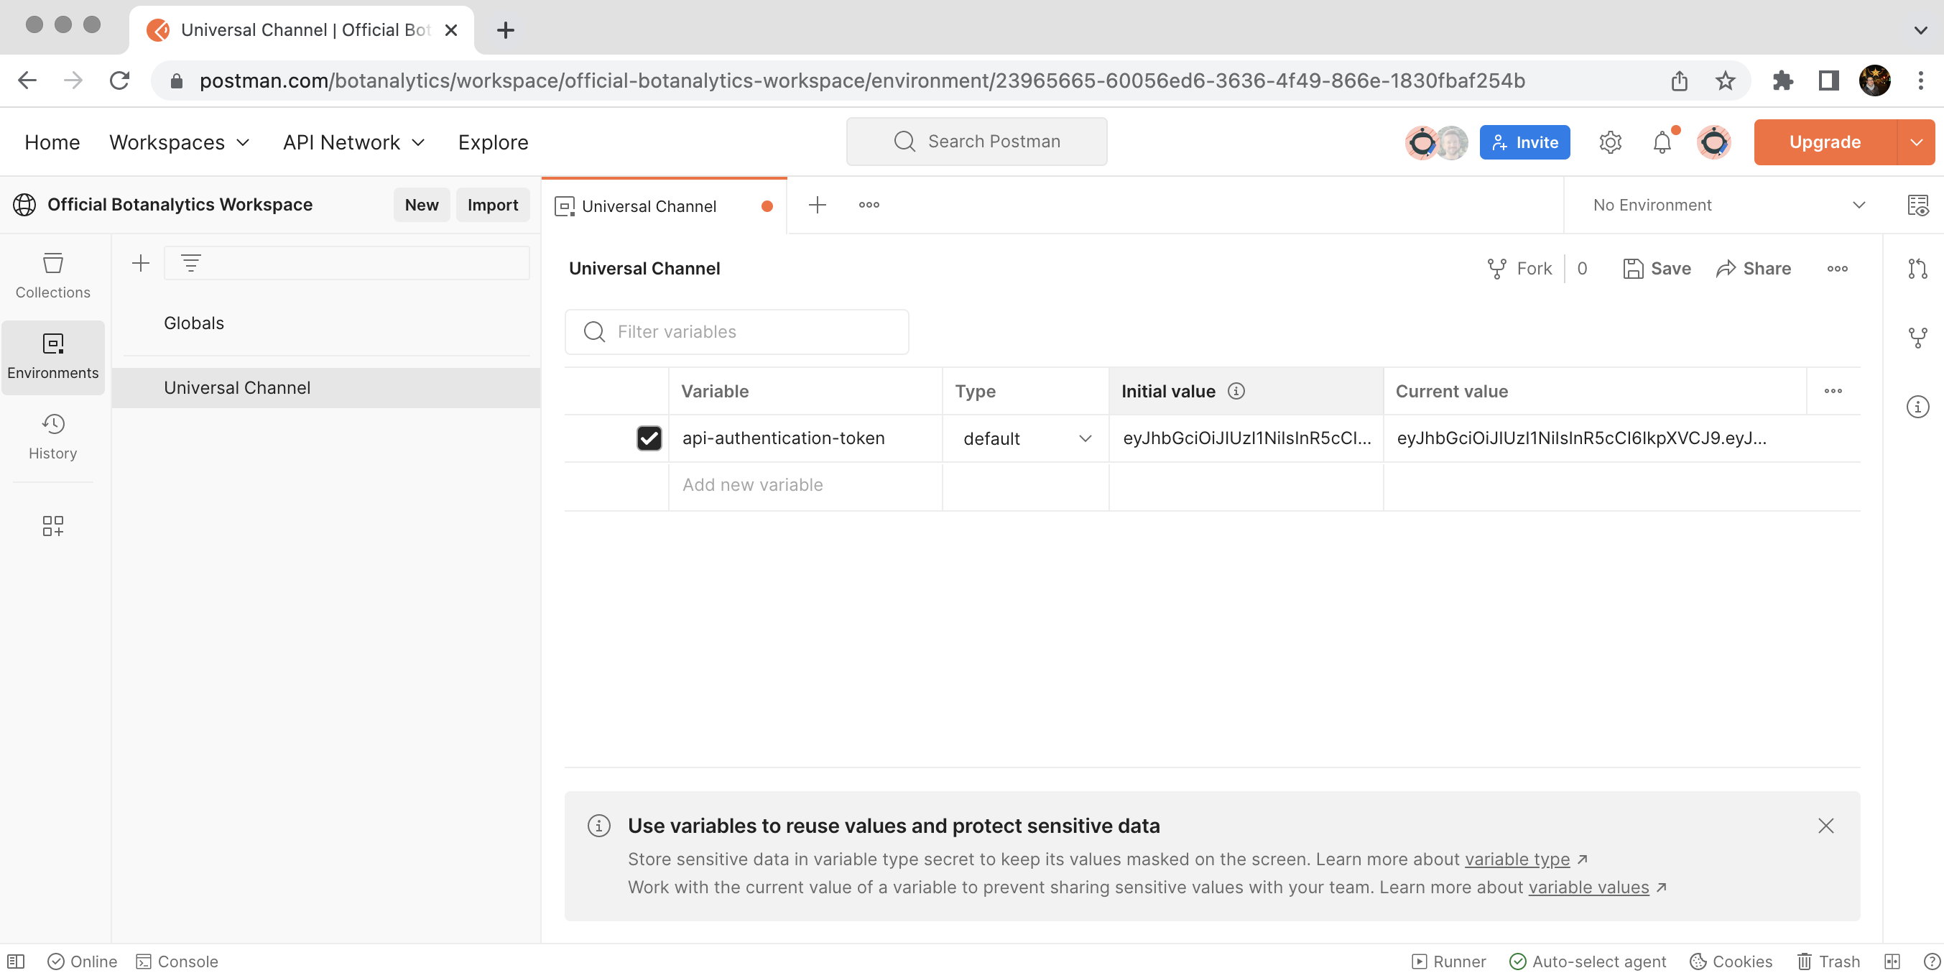Open the No Environment selector
Viewport: 1944px width, 973px height.
click(1728, 206)
